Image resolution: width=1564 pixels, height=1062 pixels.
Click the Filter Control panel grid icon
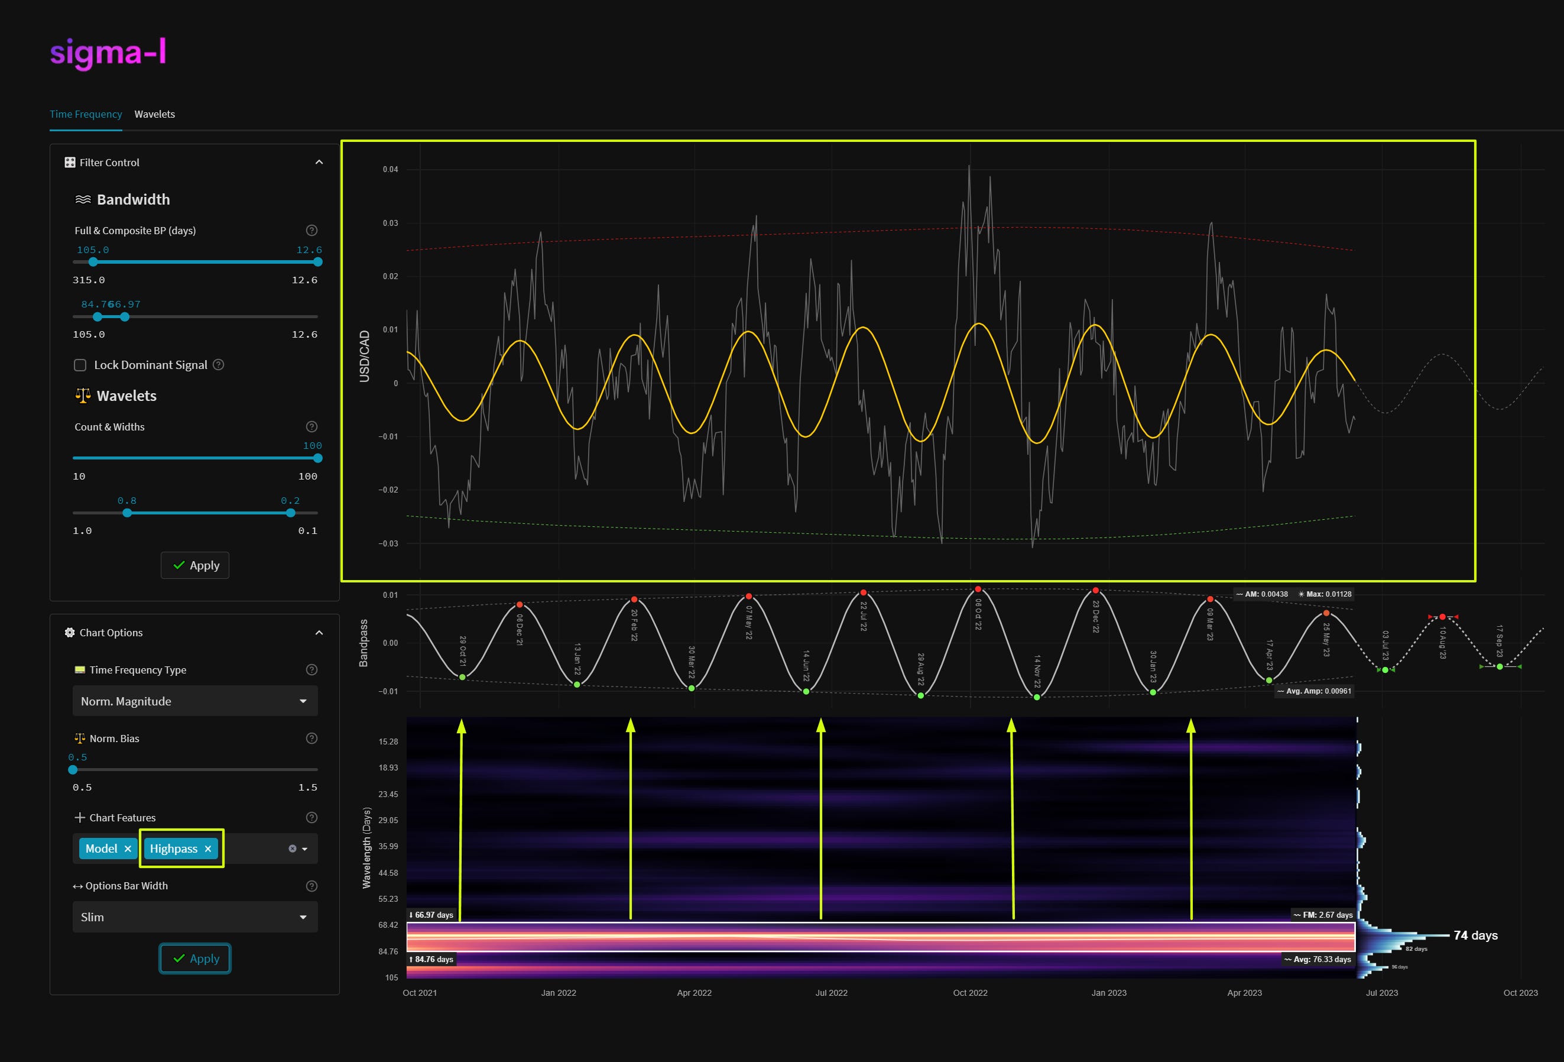tap(69, 162)
